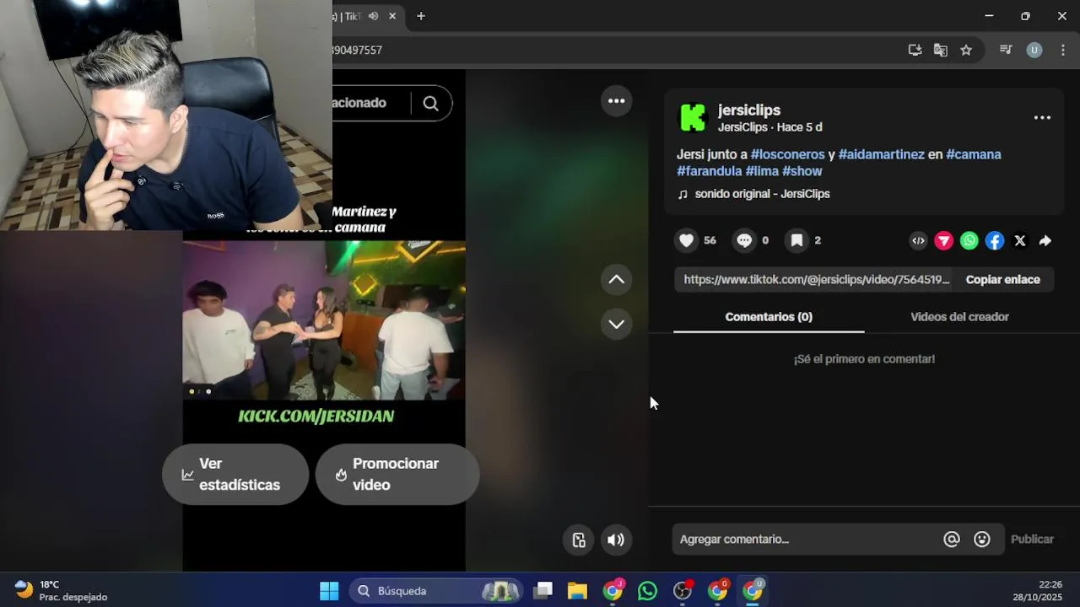Click Ver estadísticas button
The width and height of the screenshot is (1080, 607).
(235, 475)
